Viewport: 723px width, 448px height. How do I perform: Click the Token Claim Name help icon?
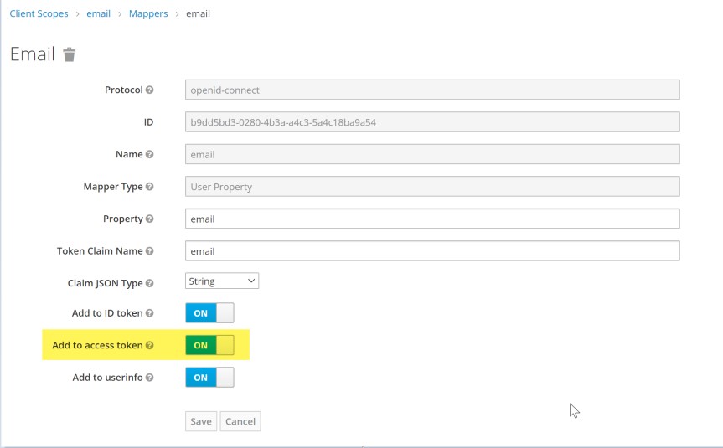click(x=150, y=251)
